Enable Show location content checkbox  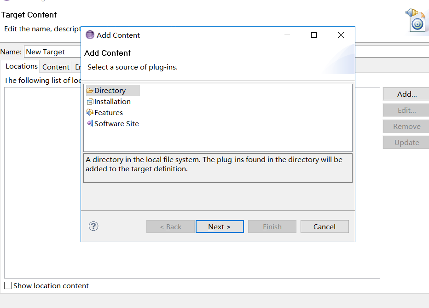click(x=8, y=285)
